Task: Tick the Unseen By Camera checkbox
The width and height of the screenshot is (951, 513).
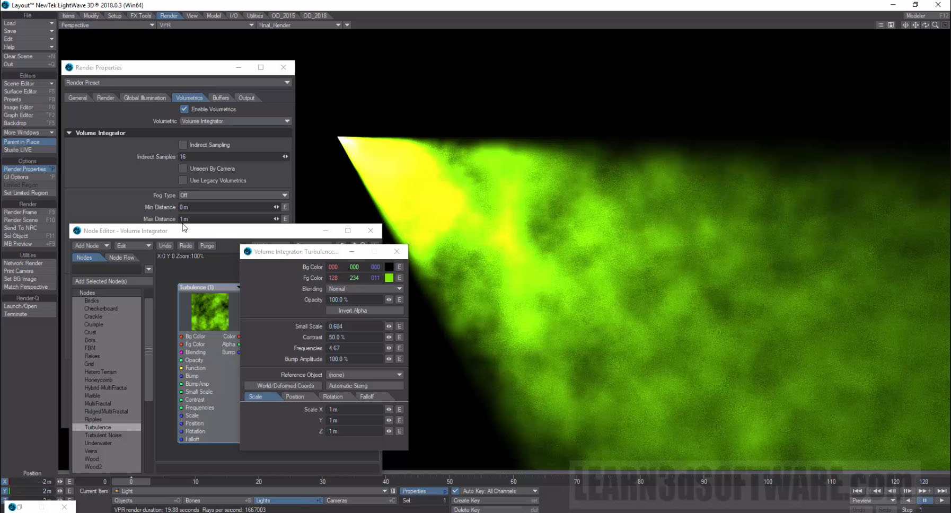Action: pos(183,169)
